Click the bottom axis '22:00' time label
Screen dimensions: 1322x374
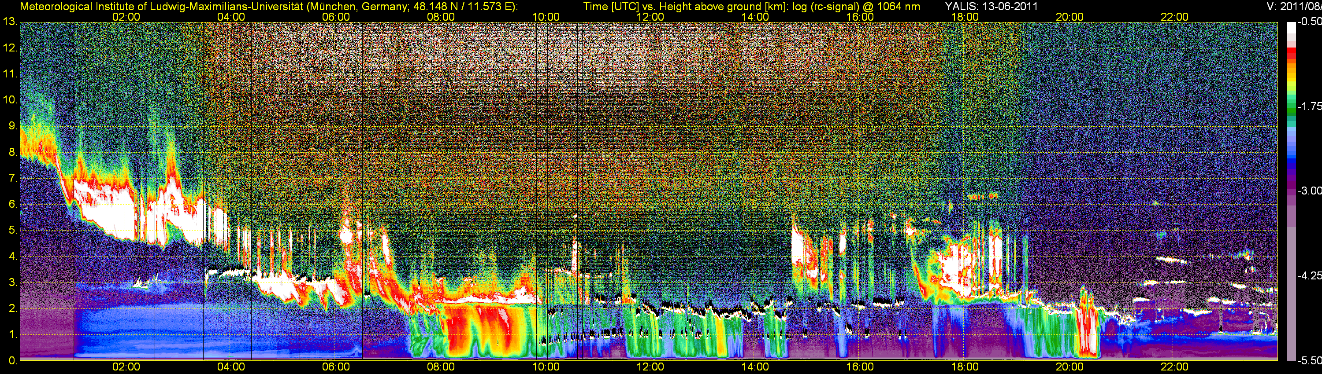[1175, 367]
